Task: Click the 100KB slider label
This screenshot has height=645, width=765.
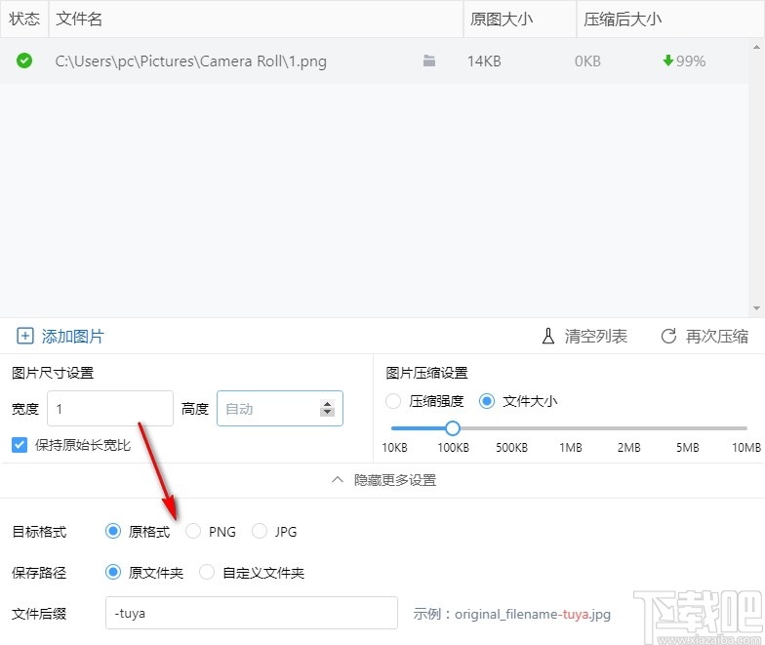Action: tap(453, 447)
